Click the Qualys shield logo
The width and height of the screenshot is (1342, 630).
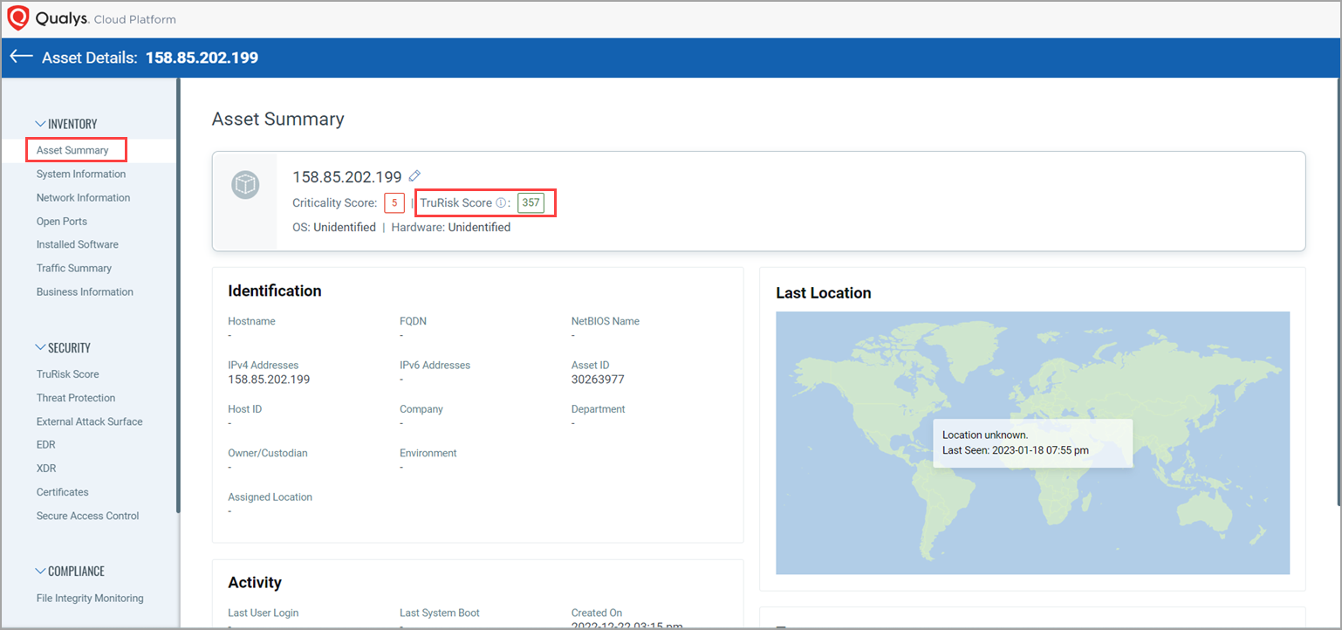click(x=18, y=18)
